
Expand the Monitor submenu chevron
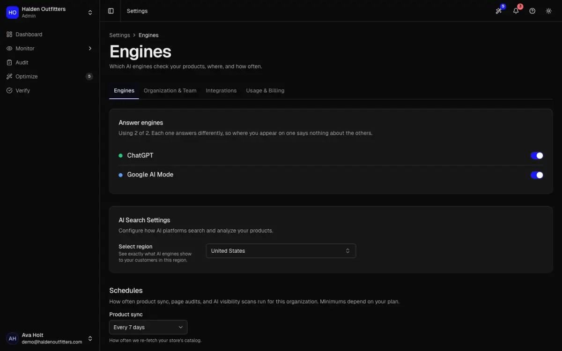click(x=90, y=48)
